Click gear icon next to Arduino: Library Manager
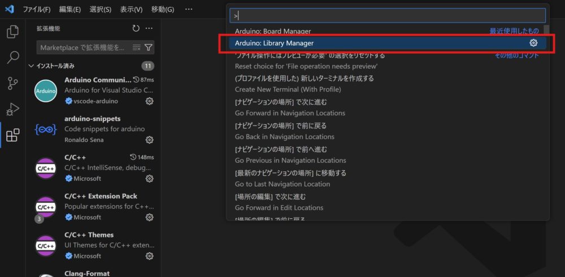The width and height of the screenshot is (565, 277). point(533,43)
